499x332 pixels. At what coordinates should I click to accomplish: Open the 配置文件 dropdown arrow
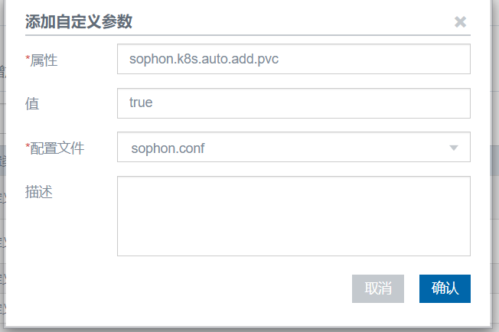(x=454, y=148)
